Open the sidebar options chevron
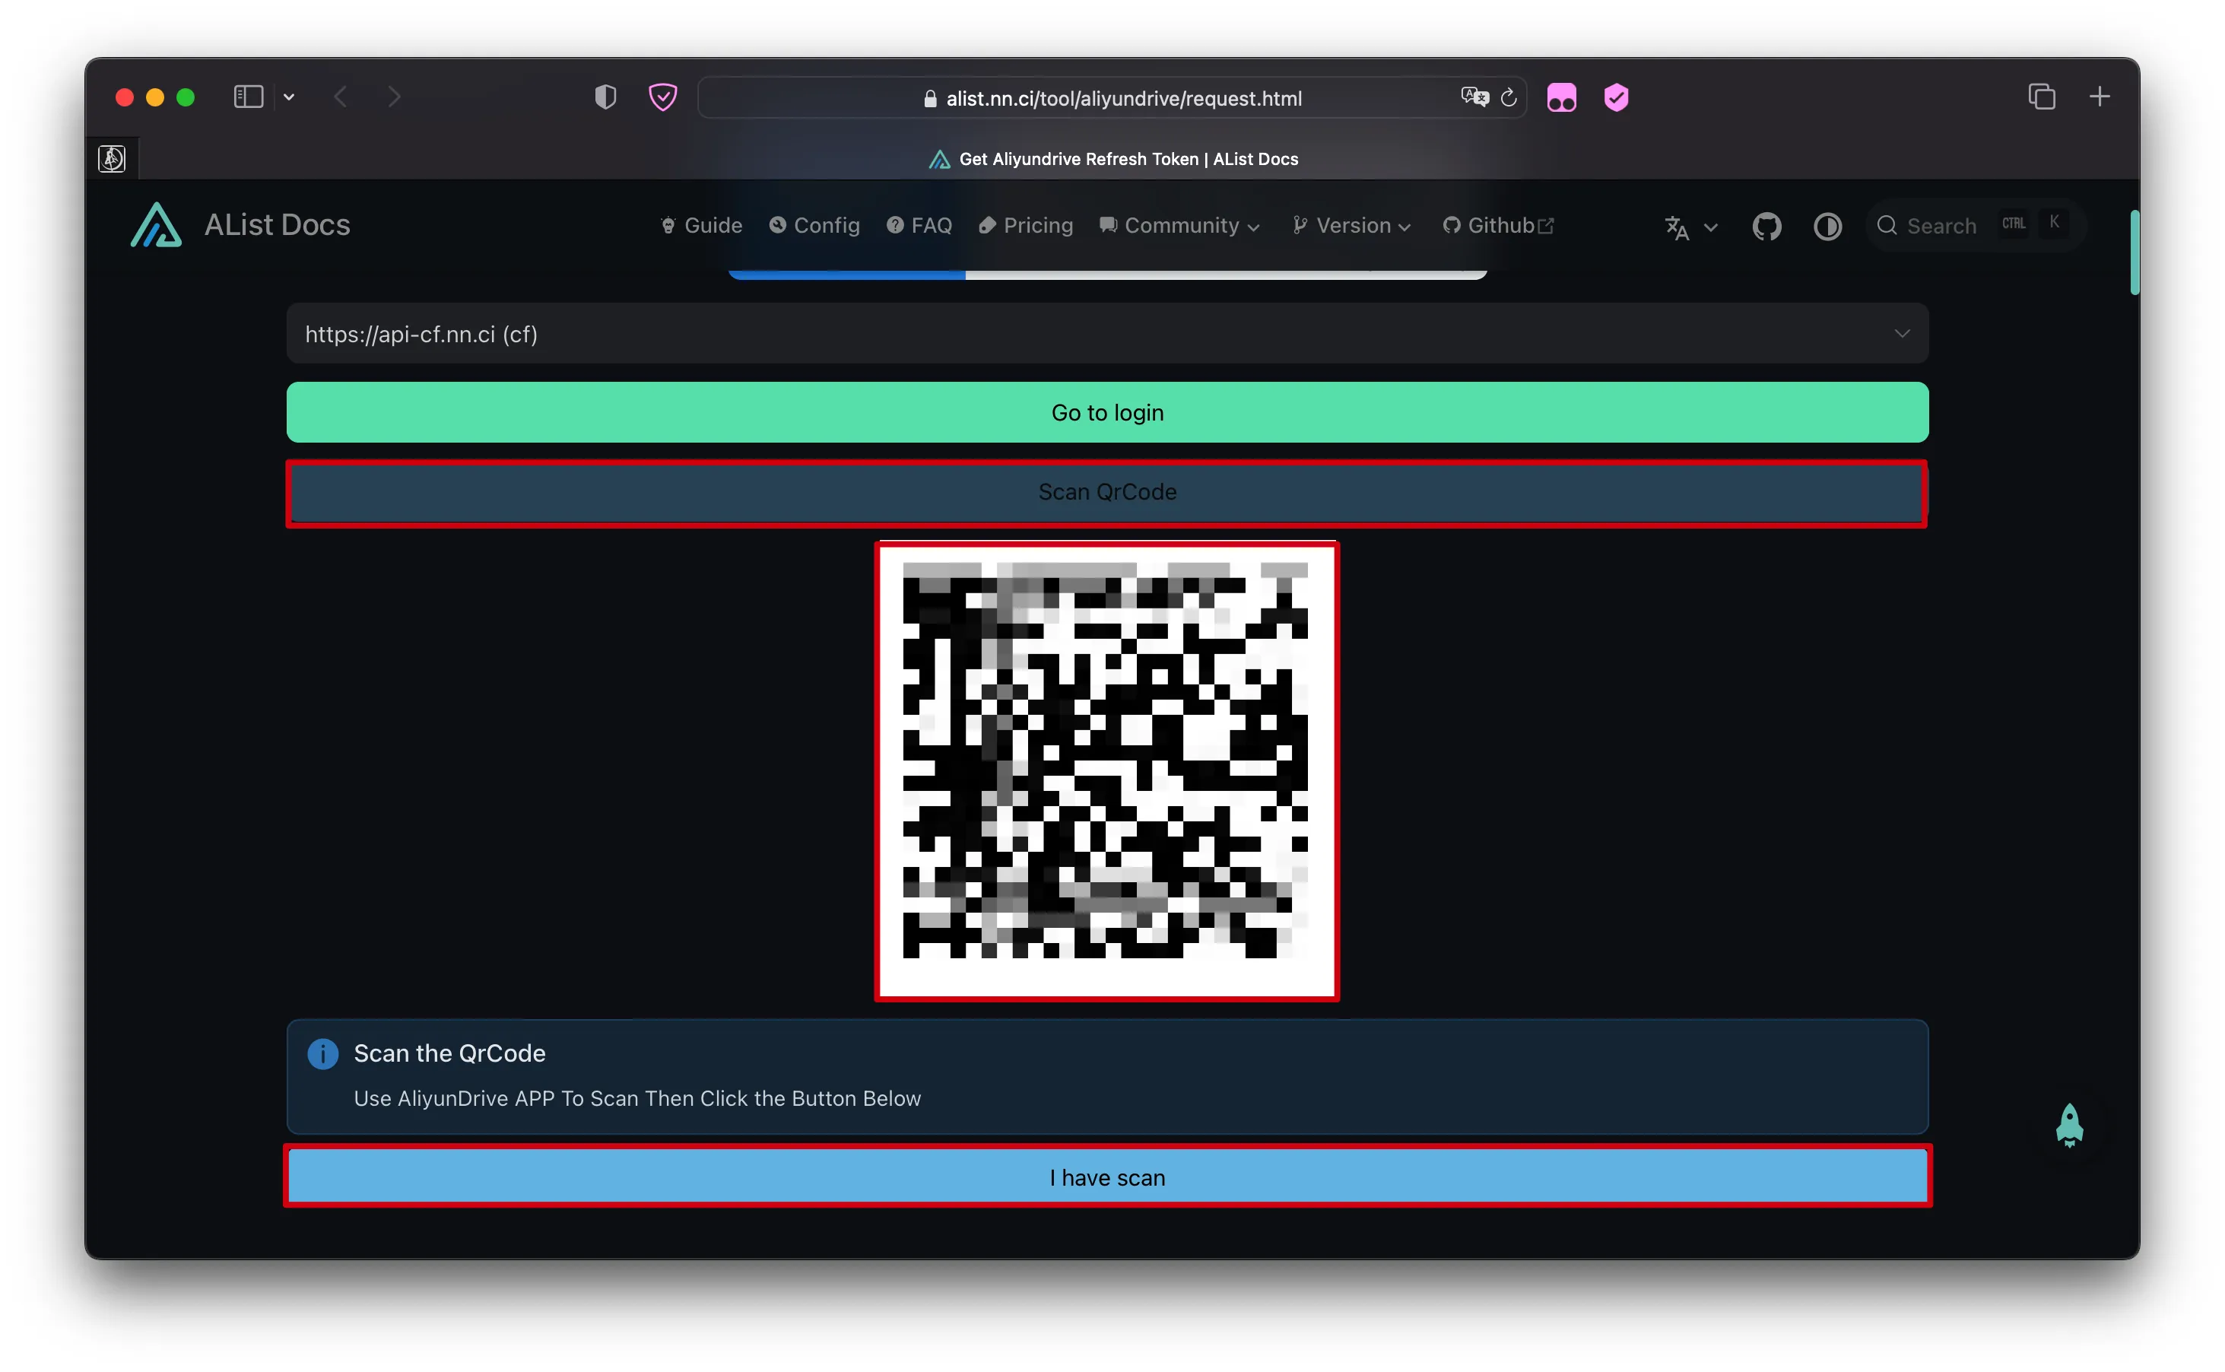Screen dimensions: 2225x1372 point(288,97)
